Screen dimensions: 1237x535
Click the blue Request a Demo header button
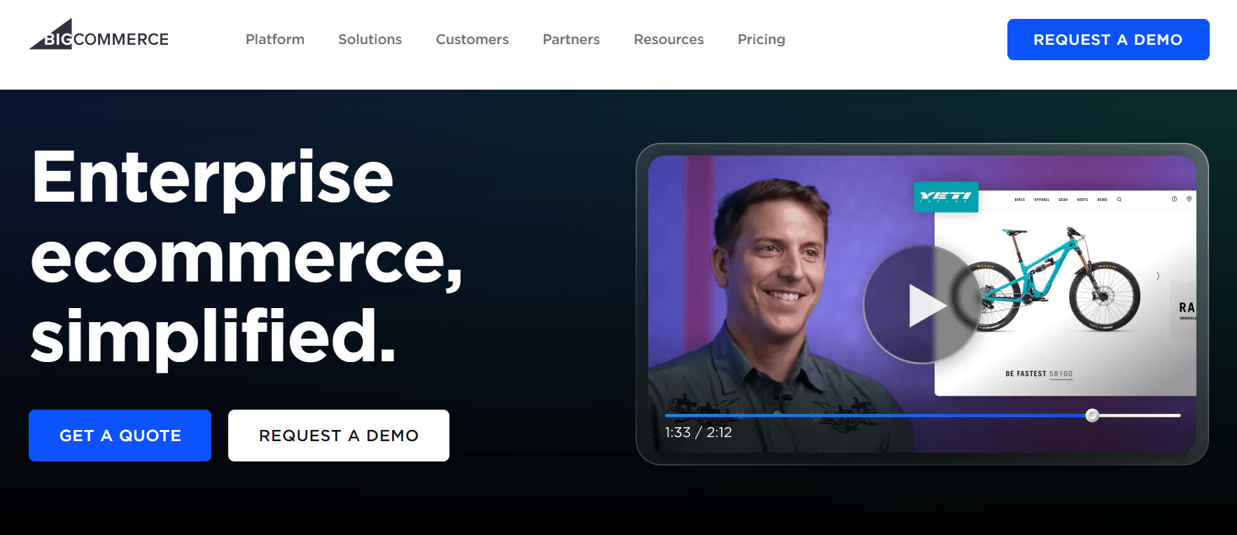pyautogui.click(x=1108, y=39)
